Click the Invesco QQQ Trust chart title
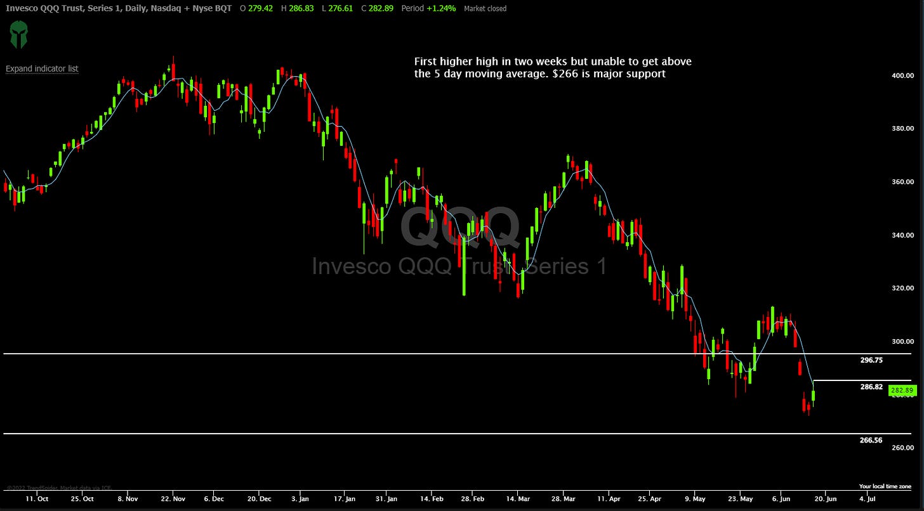Image resolution: width=924 pixels, height=511 pixels. point(119,8)
